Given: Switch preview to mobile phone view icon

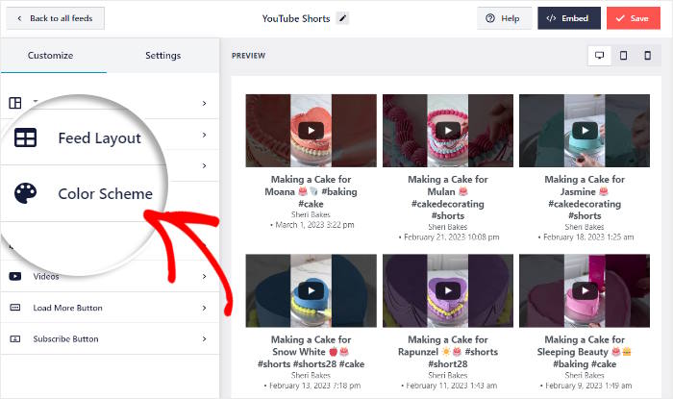Looking at the screenshot, I should [x=648, y=56].
